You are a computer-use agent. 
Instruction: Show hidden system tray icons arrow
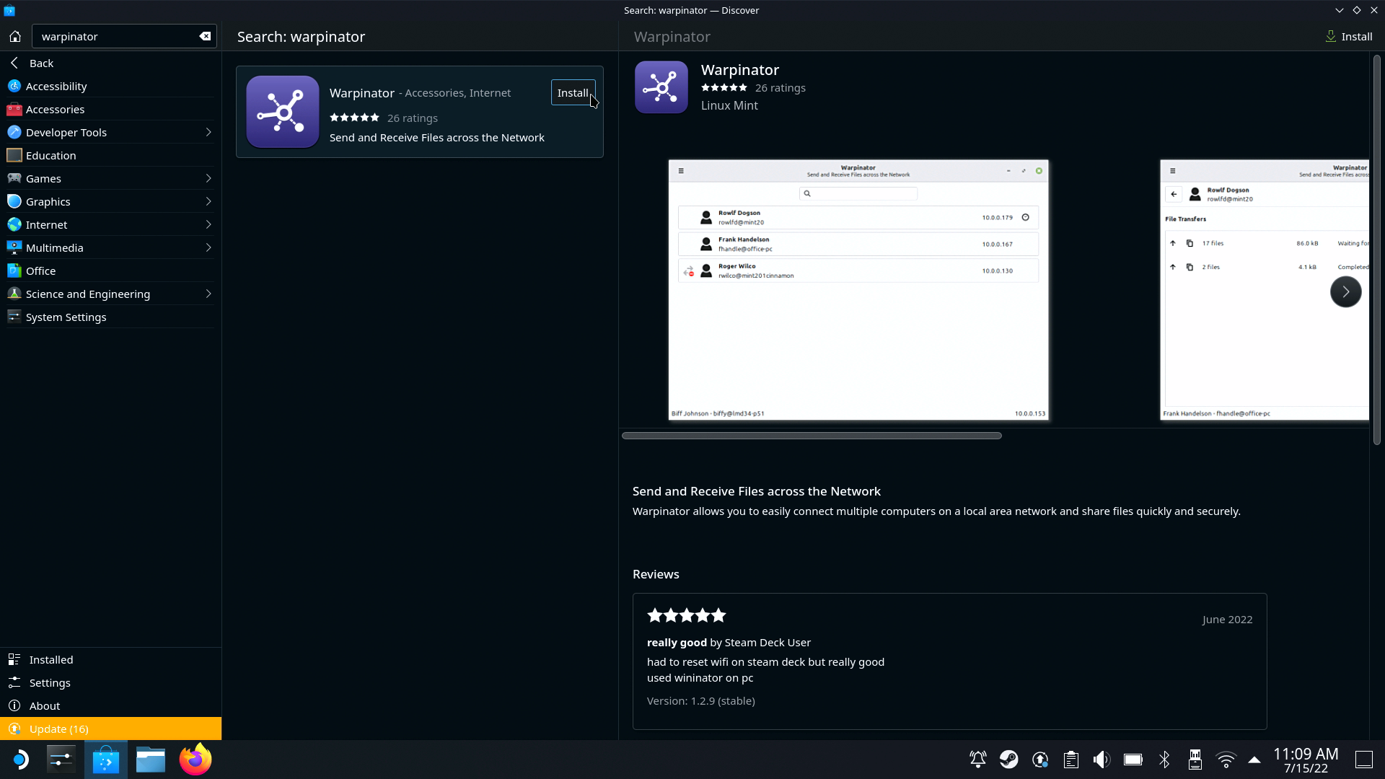(1254, 760)
